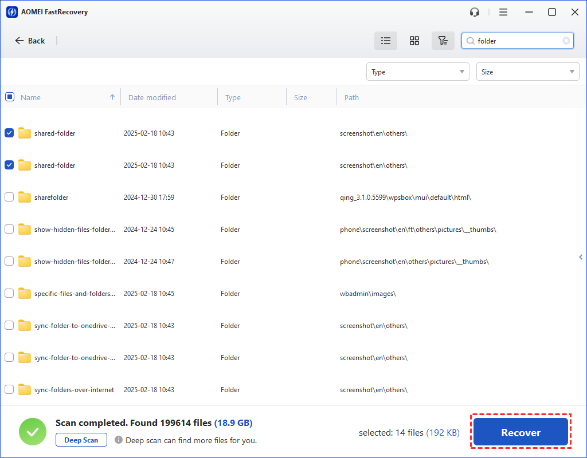Image resolution: width=587 pixels, height=458 pixels.
Task: Check the sharefolder row checkbox
Action: pos(9,197)
